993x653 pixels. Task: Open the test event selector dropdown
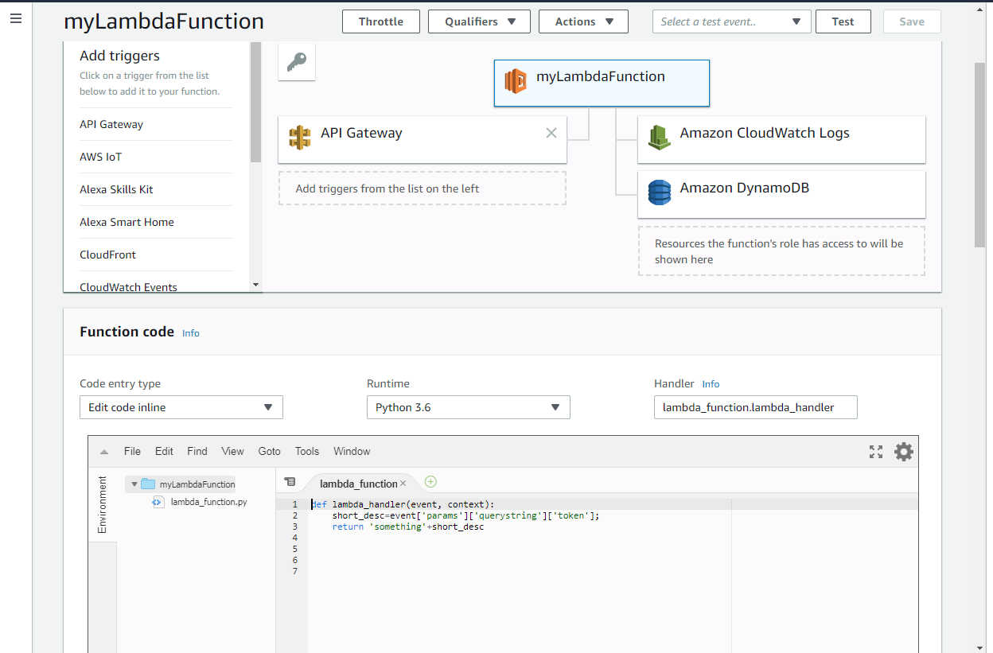[x=731, y=21]
